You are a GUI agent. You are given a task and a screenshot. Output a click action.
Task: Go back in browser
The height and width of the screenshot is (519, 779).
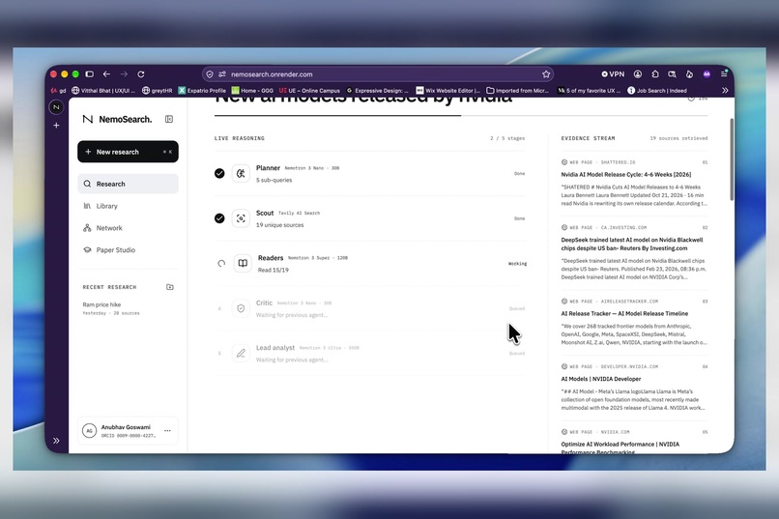coord(106,74)
